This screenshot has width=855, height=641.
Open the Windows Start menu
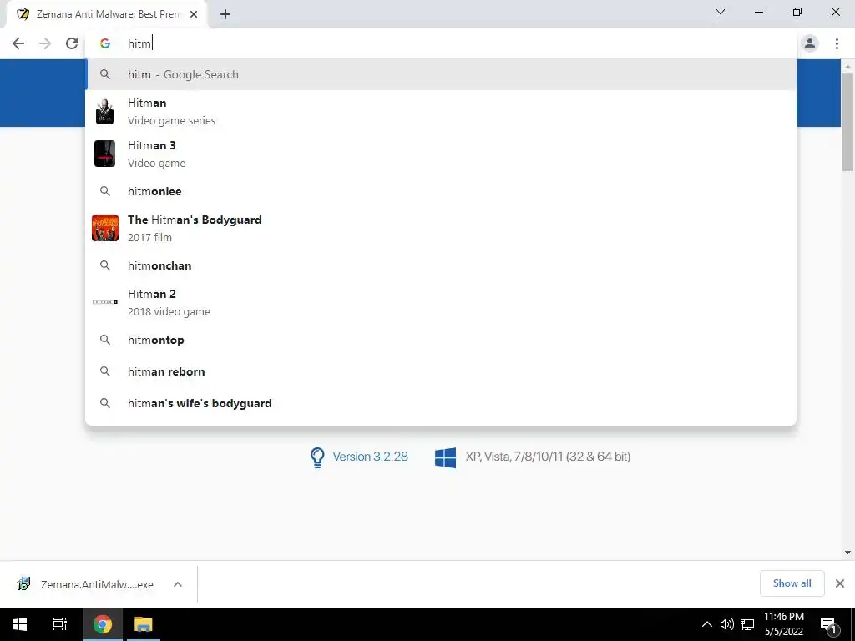click(x=20, y=624)
